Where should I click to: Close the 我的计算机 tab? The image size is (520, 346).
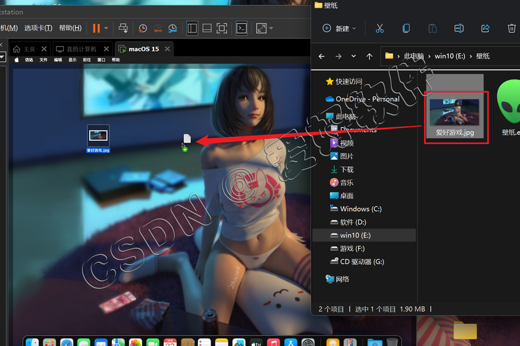point(106,49)
